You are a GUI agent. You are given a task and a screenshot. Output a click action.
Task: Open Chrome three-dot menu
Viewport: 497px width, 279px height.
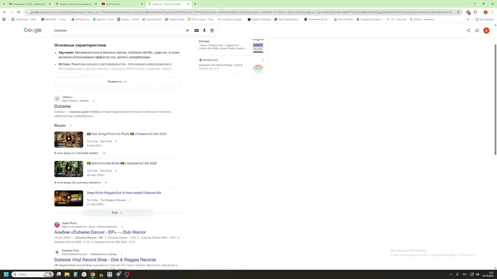pos(492,12)
